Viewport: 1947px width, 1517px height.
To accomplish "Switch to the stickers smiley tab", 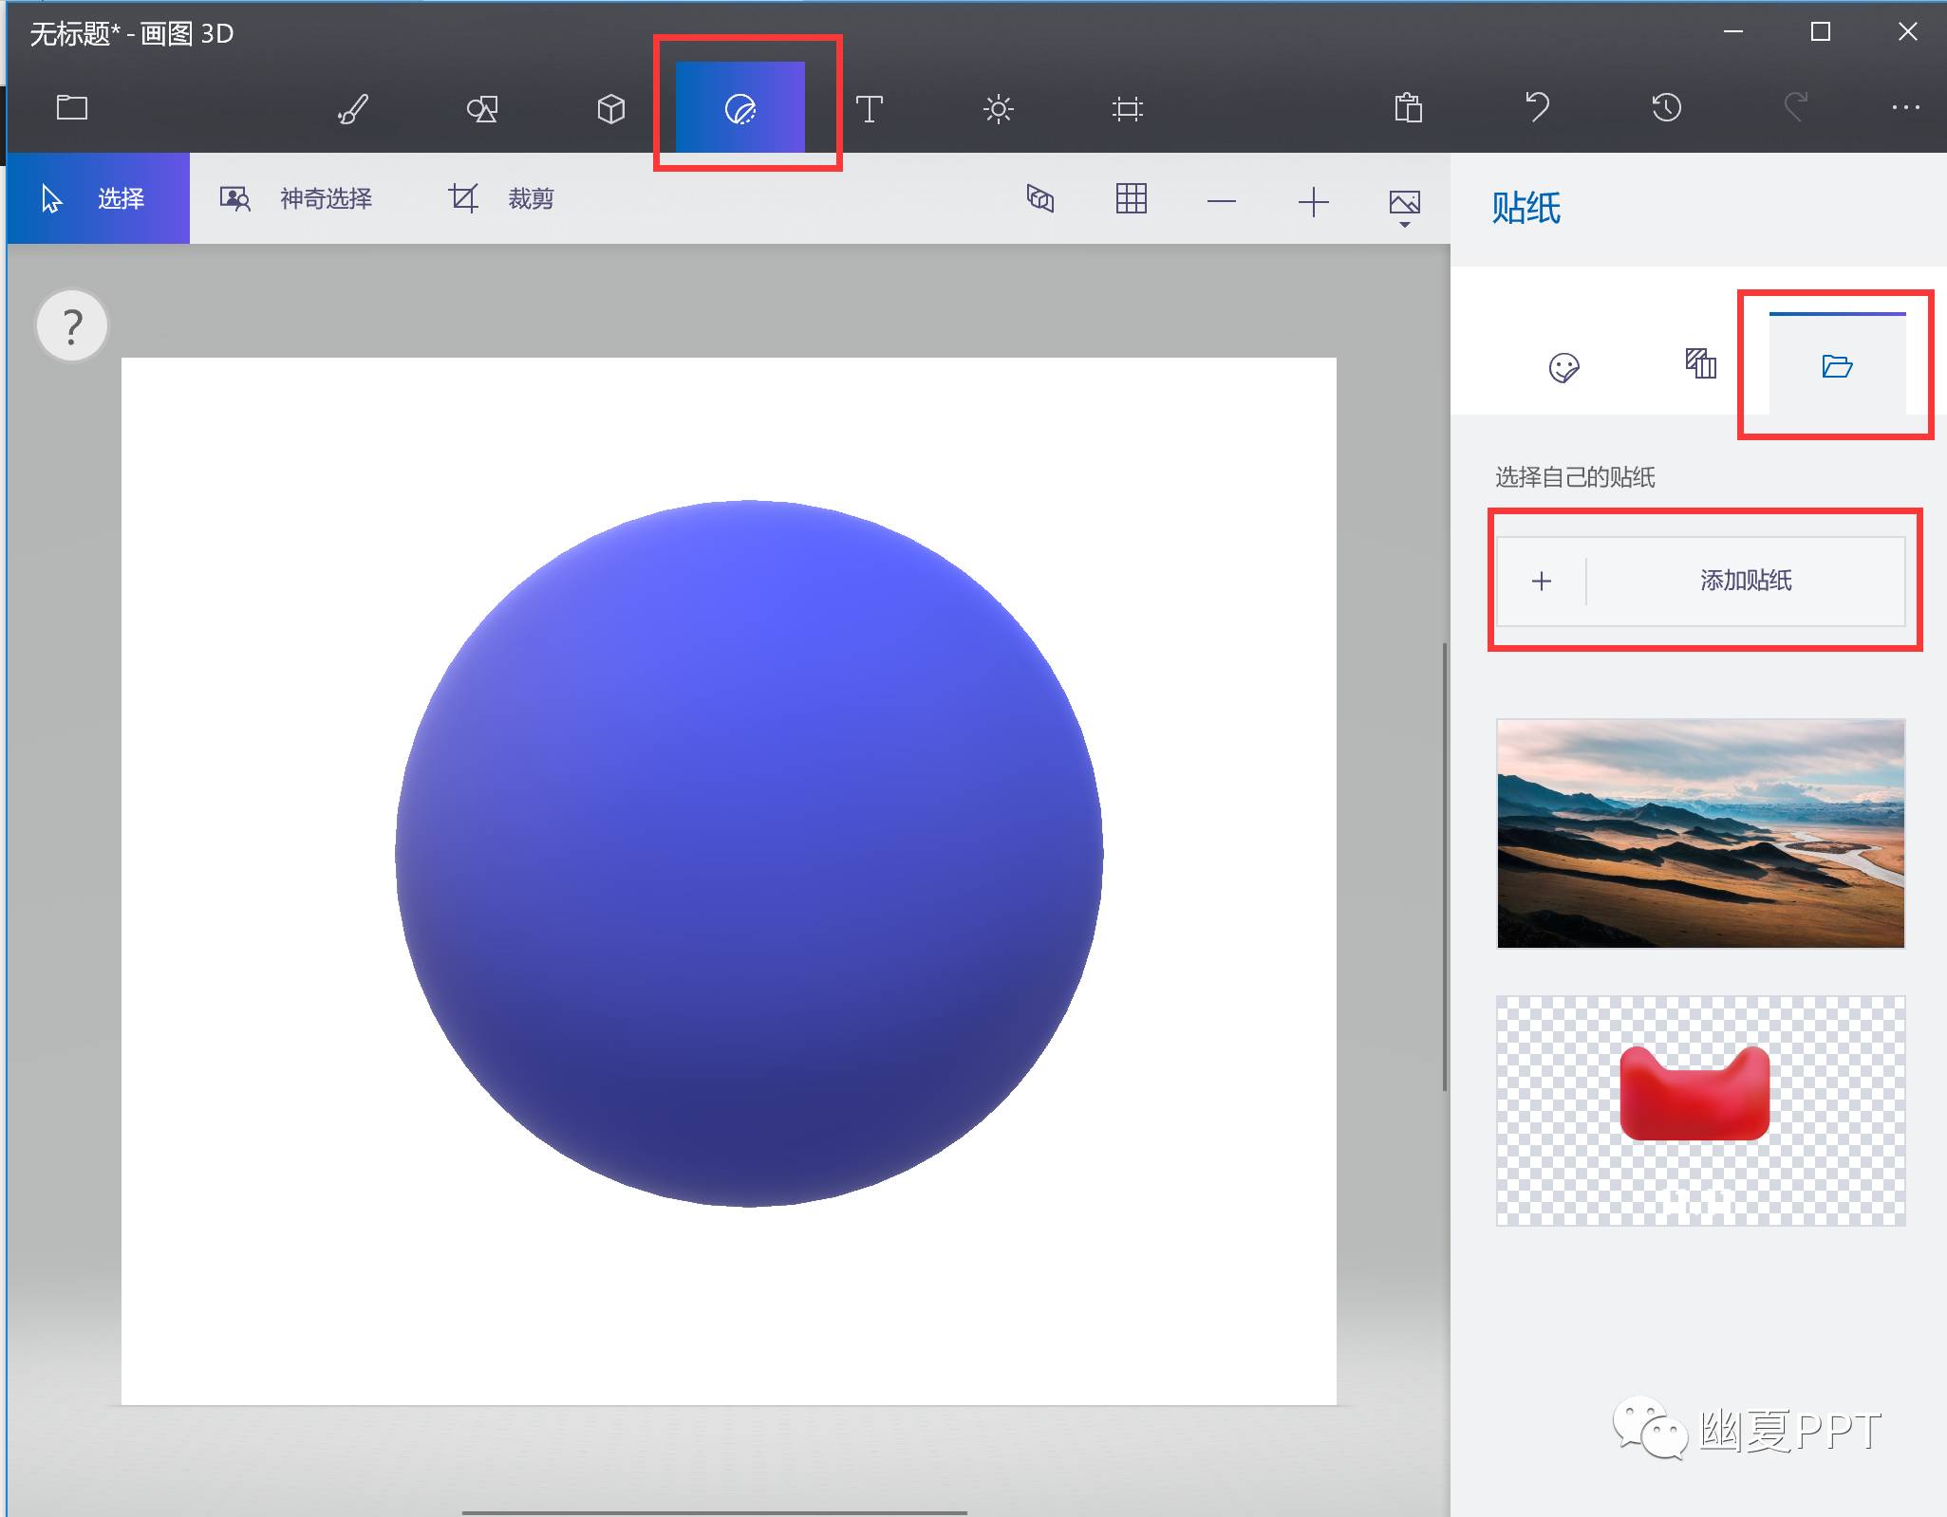I will coord(1563,366).
